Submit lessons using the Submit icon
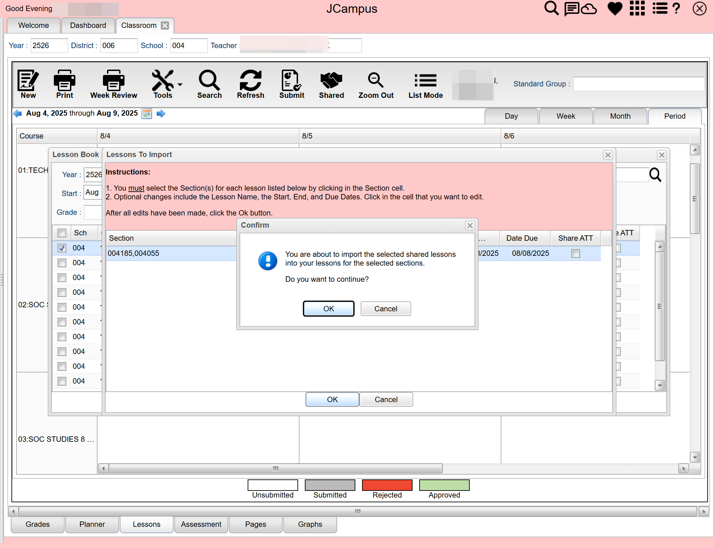714x548 pixels. 292,84
